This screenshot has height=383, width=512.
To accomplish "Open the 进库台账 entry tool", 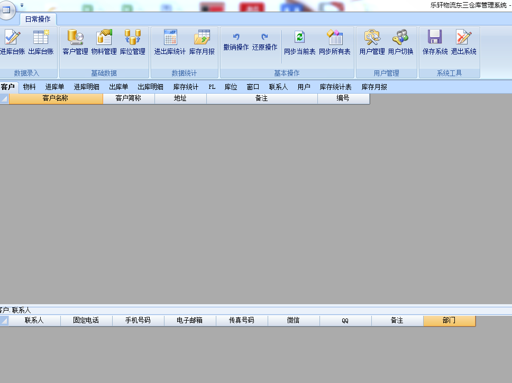I will [12, 42].
